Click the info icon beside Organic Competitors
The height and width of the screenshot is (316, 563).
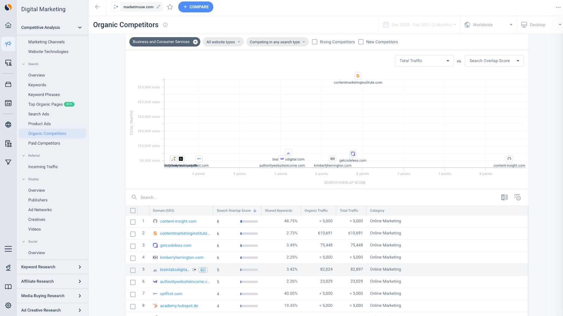(165, 25)
